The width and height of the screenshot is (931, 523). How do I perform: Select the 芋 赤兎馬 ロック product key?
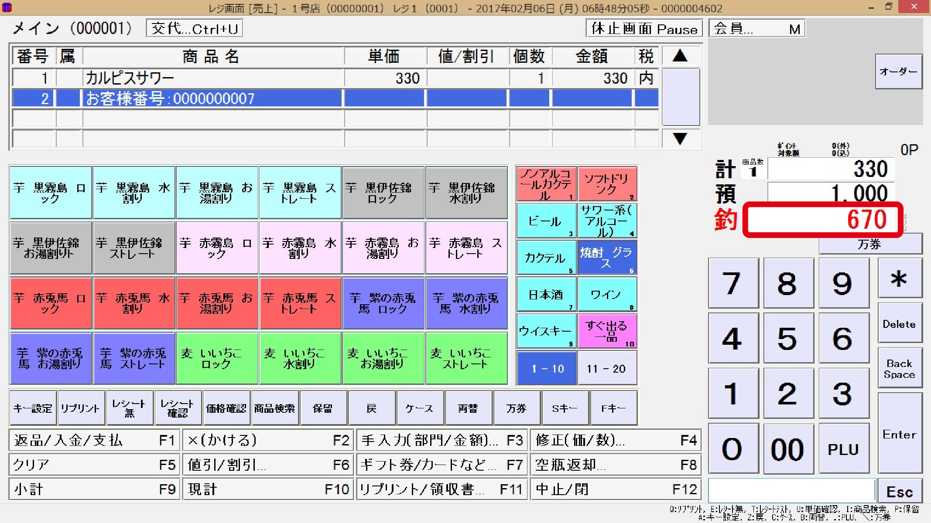point(50,303)
